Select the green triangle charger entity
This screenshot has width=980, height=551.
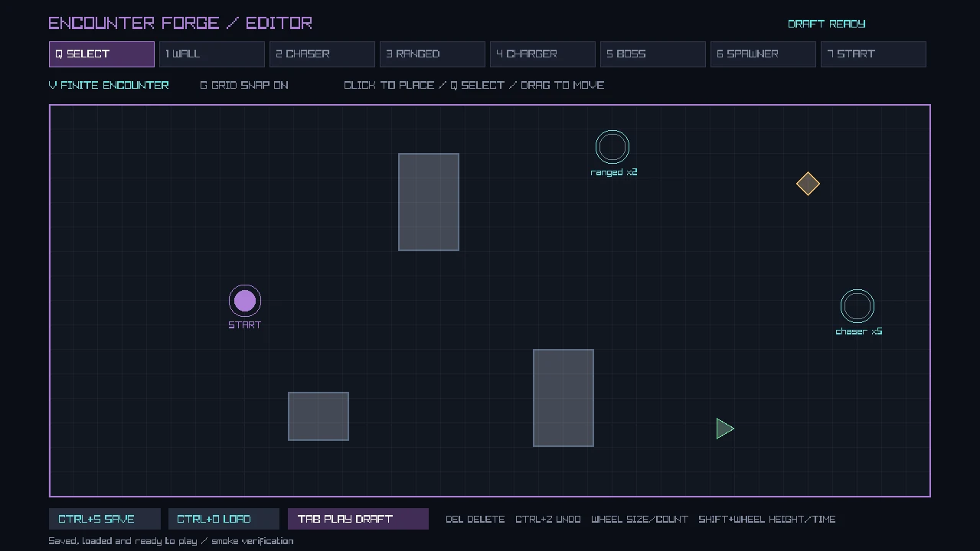click(x=724, y=429)
